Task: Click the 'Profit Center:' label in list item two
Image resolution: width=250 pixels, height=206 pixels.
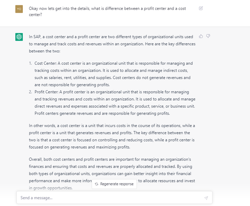Action: coord(47,92)
